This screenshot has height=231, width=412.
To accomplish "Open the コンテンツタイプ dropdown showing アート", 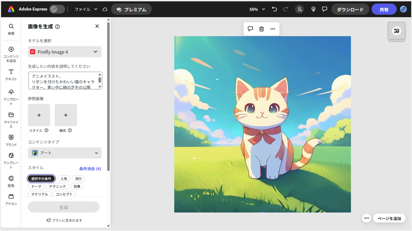I will click(65, 153).
